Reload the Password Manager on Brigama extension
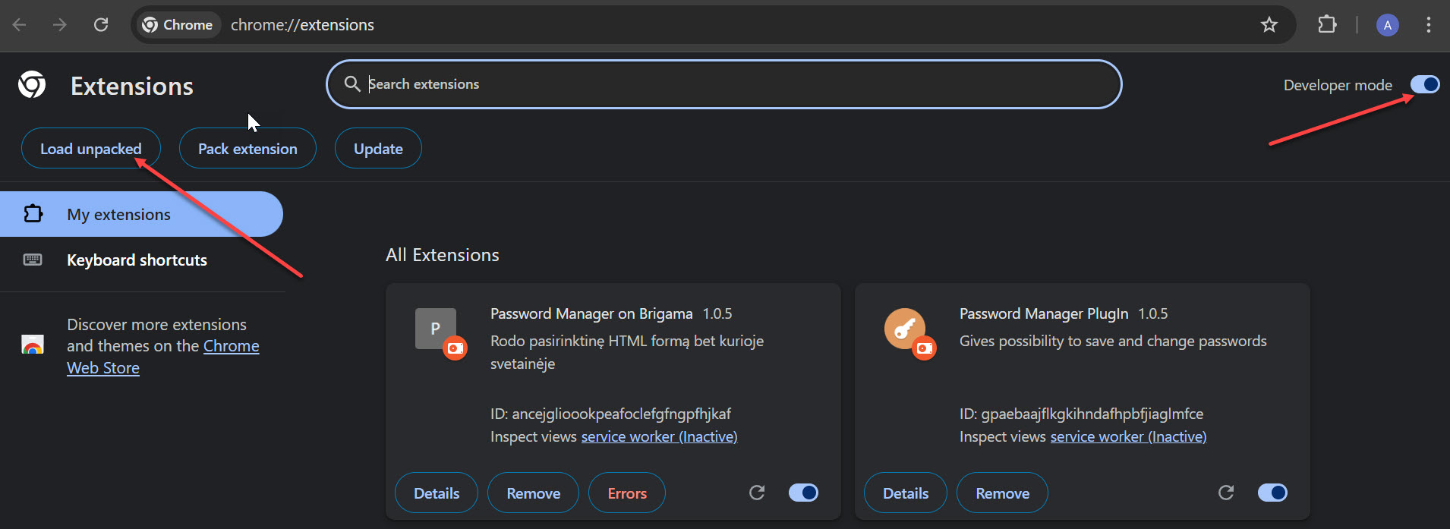 [757, 493]
